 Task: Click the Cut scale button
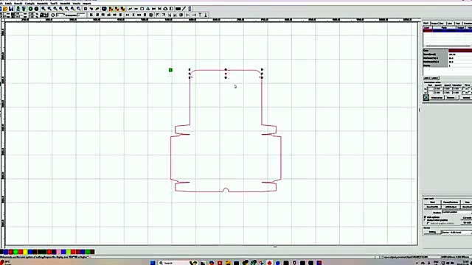point(467,218)
